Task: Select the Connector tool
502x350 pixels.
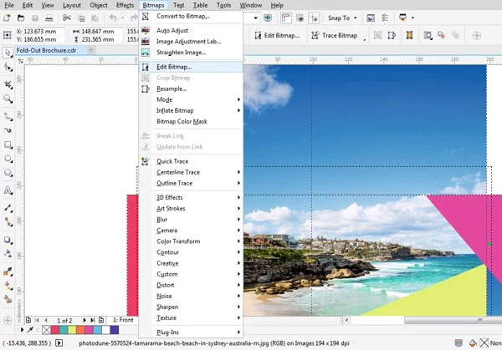Action: pos(8,221)
